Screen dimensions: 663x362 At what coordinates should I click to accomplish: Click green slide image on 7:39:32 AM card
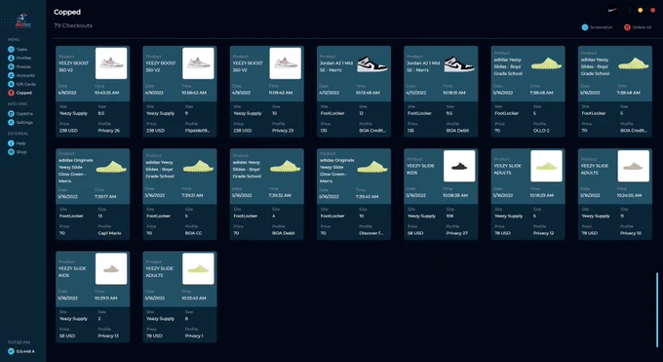[x=286, y=166]
